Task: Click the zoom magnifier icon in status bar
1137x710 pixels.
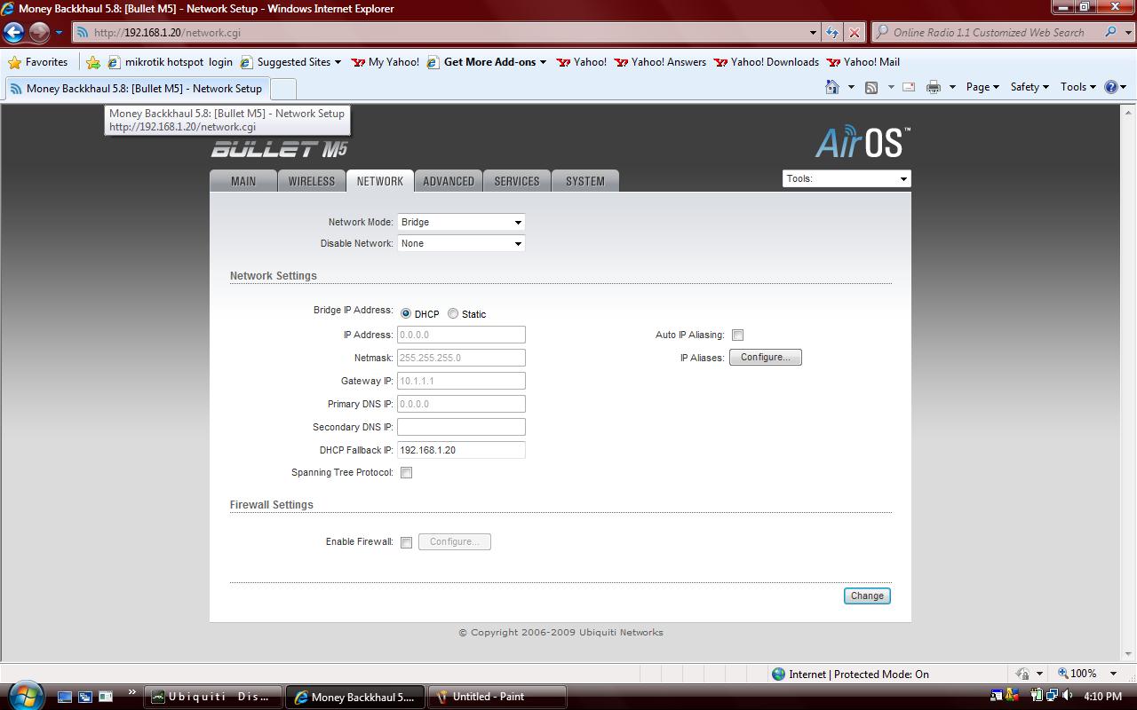Action: tap(1062, 674)
